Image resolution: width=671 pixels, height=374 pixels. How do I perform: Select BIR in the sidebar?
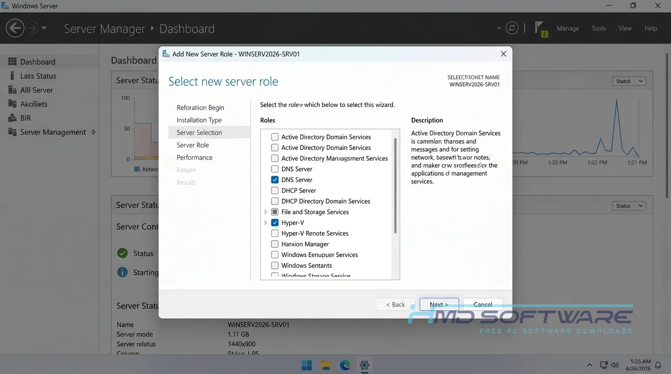click(x=49, y=118)
